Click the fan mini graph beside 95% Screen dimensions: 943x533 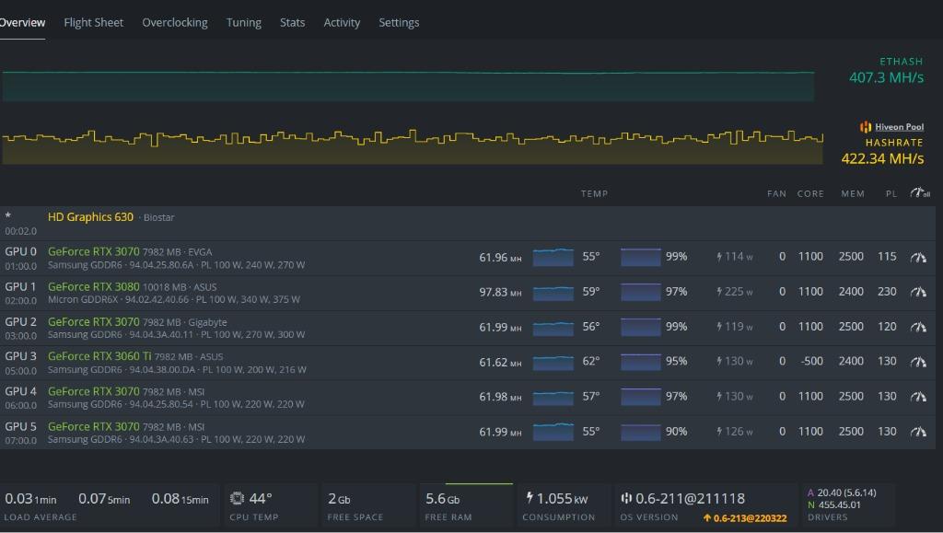pyautogui.click(x=641, y=362)
